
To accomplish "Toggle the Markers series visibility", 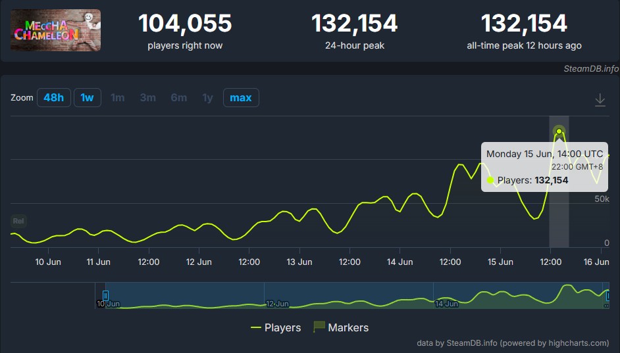I will [341, 328].
